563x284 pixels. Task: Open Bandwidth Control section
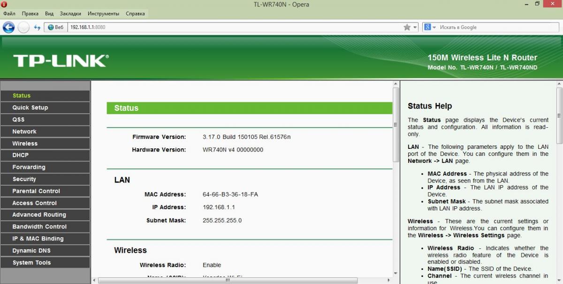click(45, 226)
